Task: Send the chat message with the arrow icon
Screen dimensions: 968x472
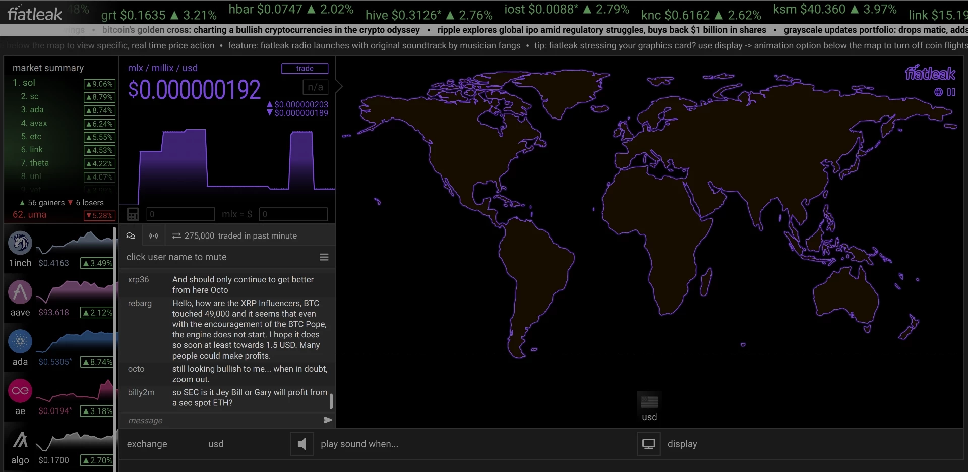Action: pos(328,420)
